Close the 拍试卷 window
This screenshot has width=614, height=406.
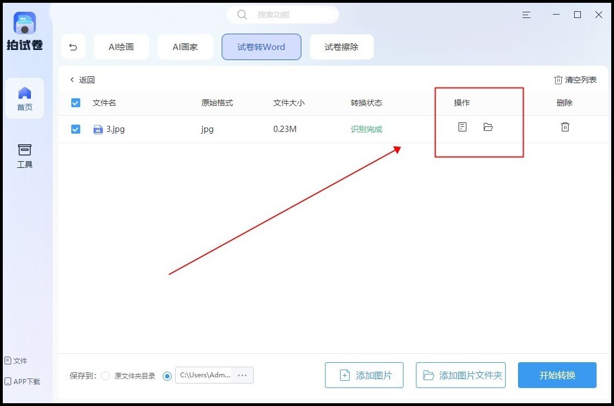pyautogui.click(x=599, y=15)
